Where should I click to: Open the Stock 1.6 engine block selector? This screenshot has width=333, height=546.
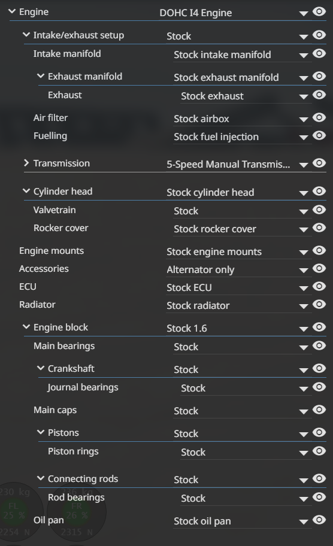[238, 328]
